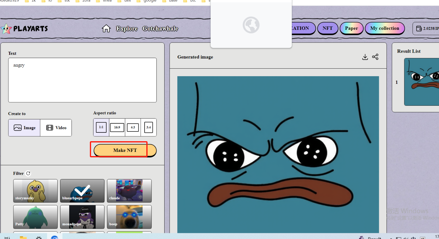439x239 pixels.
Task: Pick the Patty filter
Action: [35, 217]
